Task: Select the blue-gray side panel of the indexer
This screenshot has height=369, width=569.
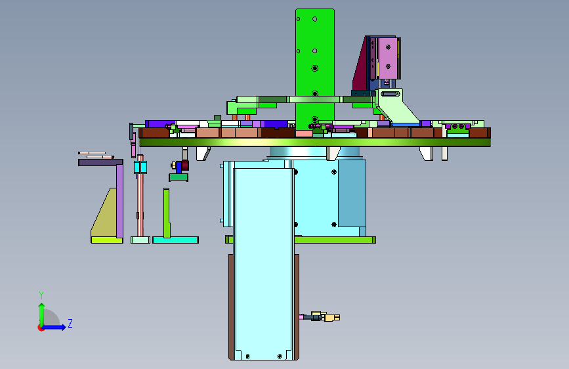Action: (352, 192)
